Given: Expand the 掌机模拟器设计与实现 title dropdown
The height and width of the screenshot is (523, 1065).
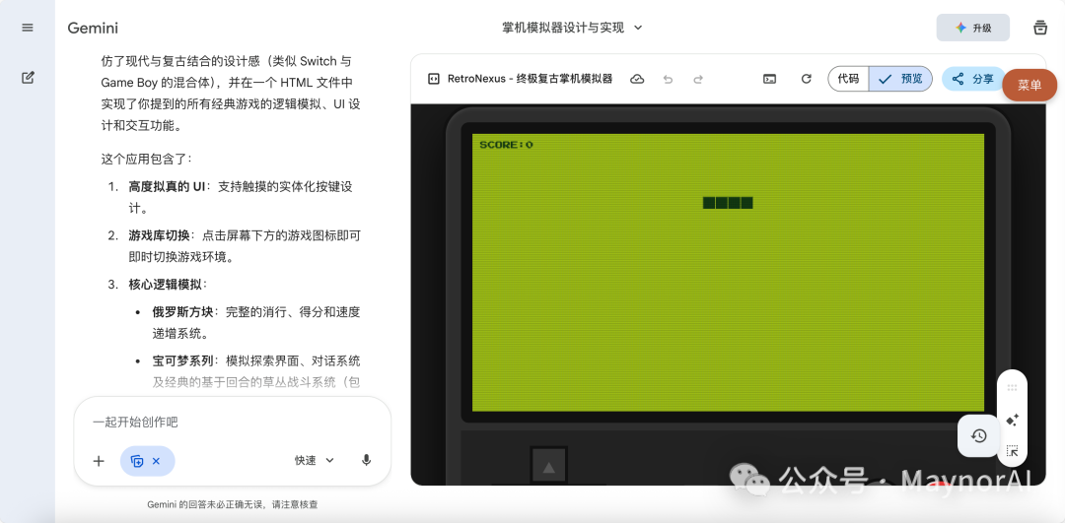Looking at the screenshot, I should [x=572, y=28].
